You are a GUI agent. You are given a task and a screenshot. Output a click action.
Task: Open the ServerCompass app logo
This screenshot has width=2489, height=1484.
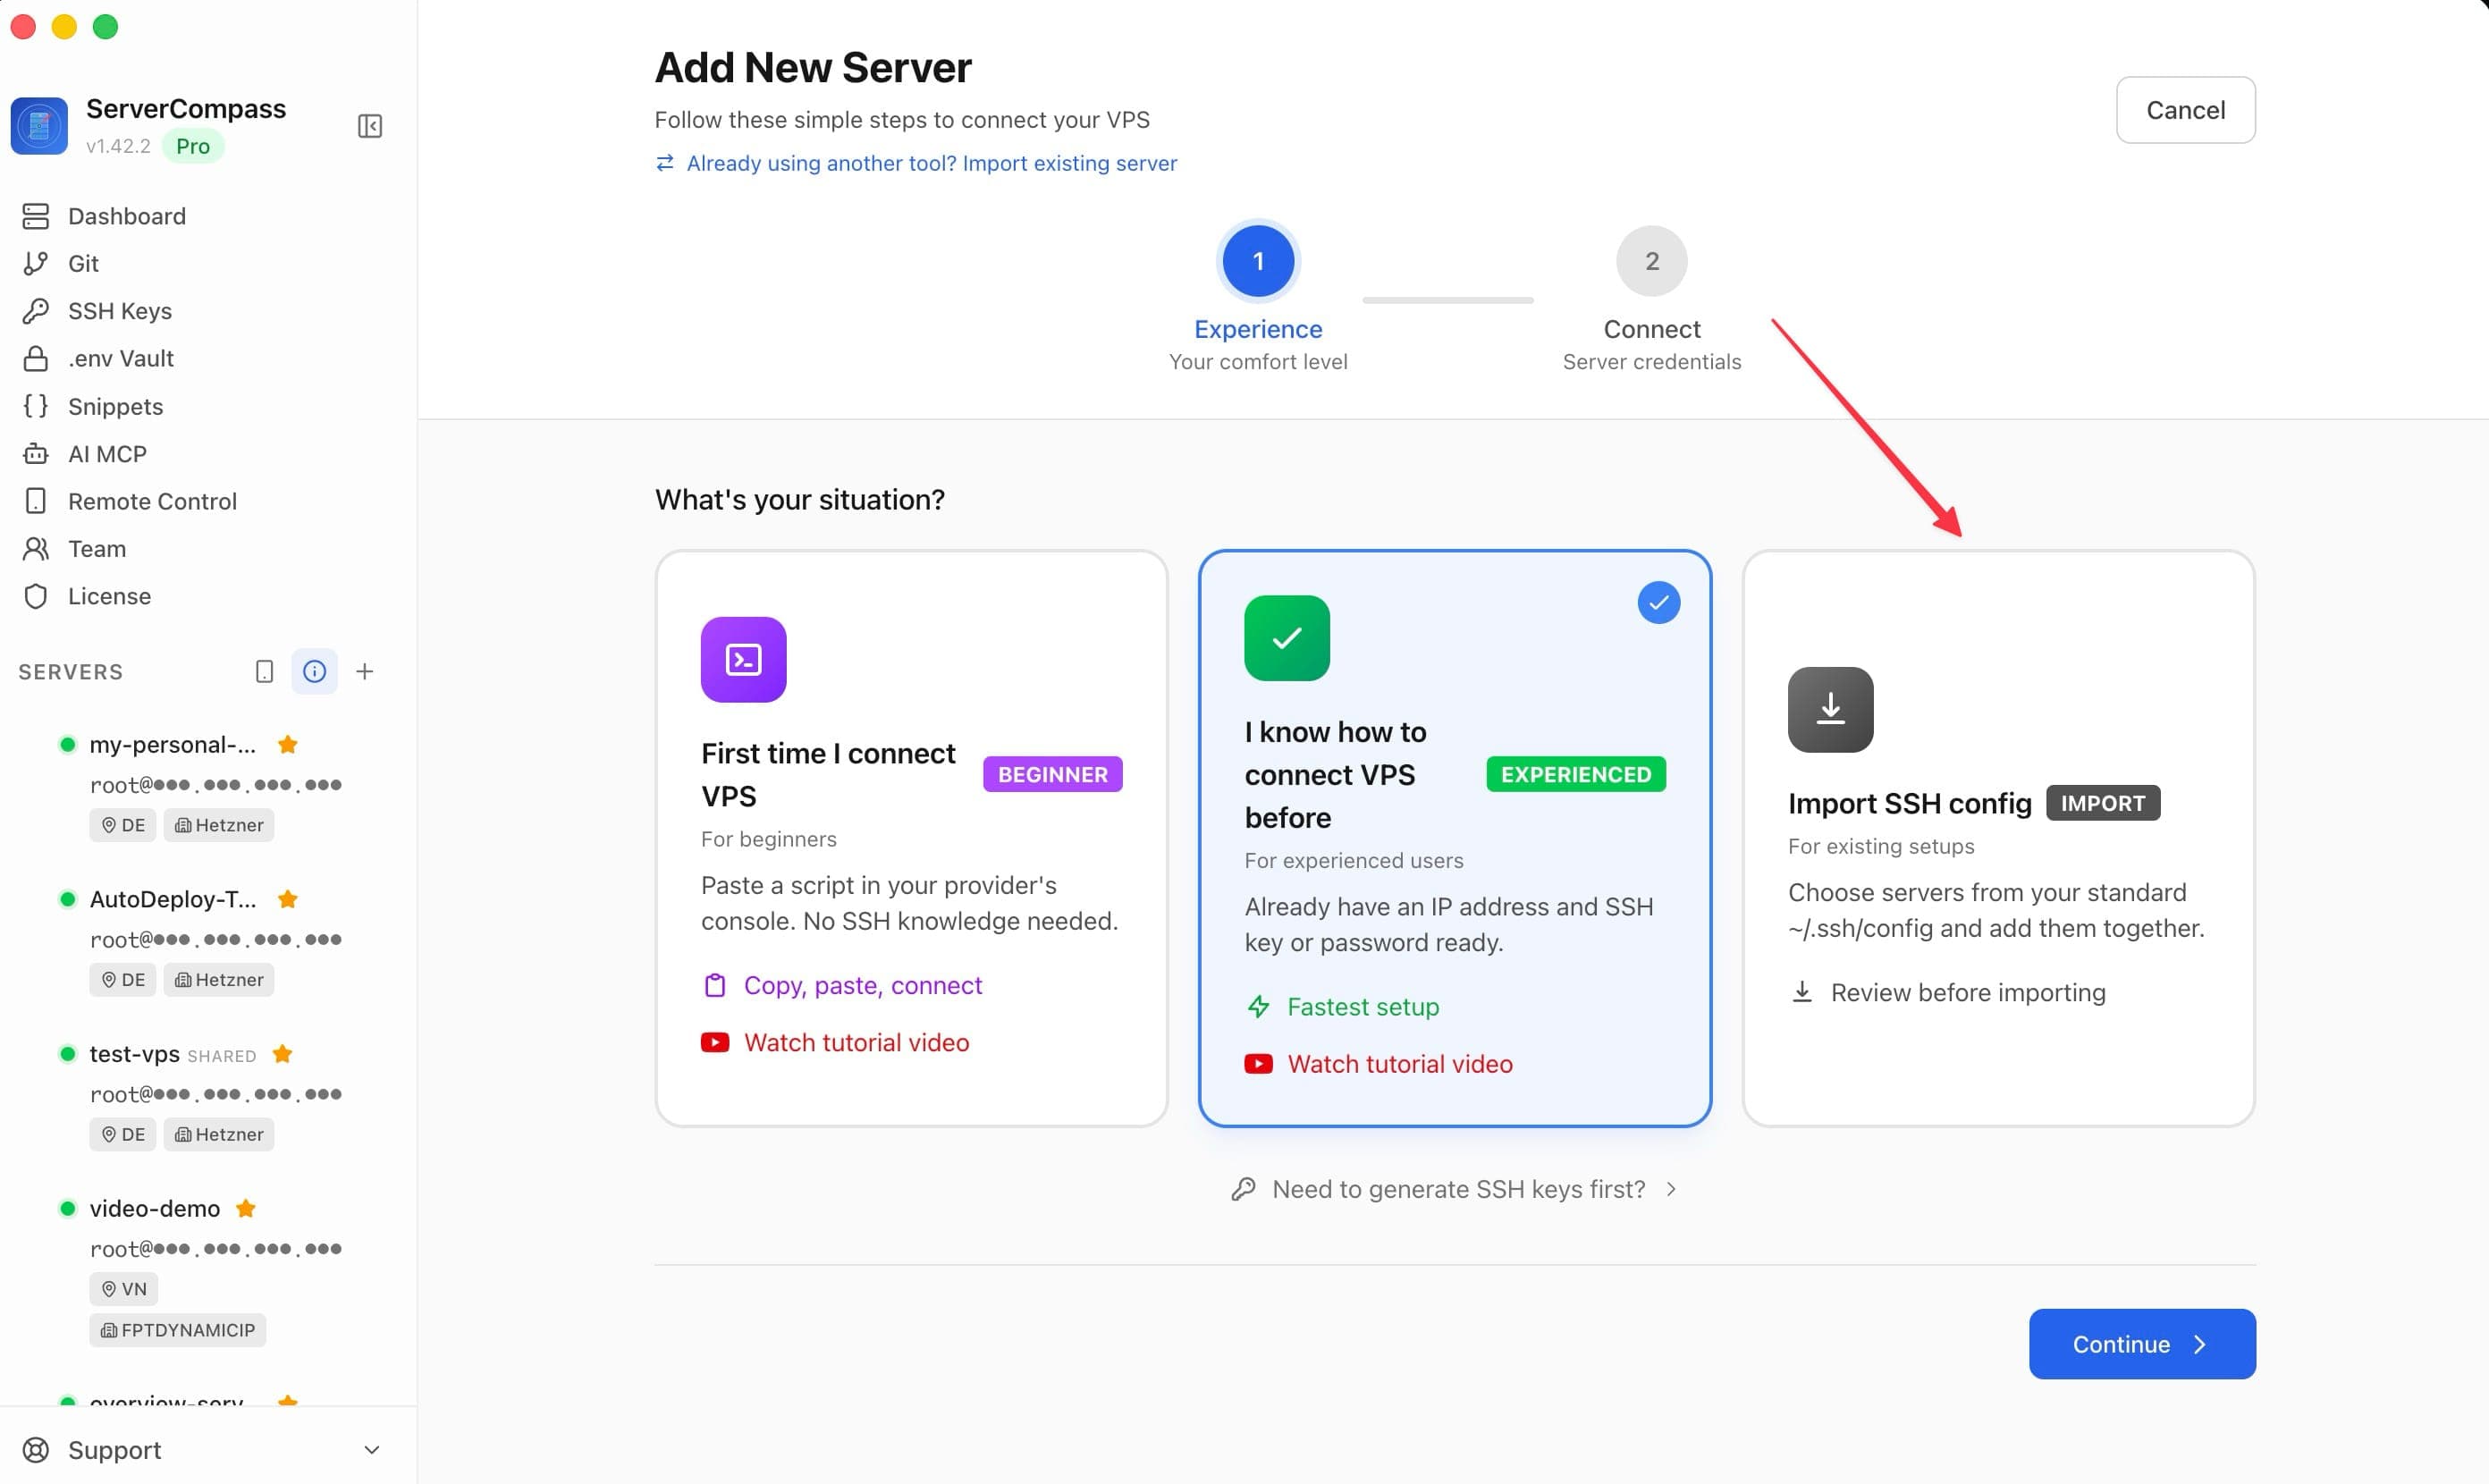click(x=39, y=126)
